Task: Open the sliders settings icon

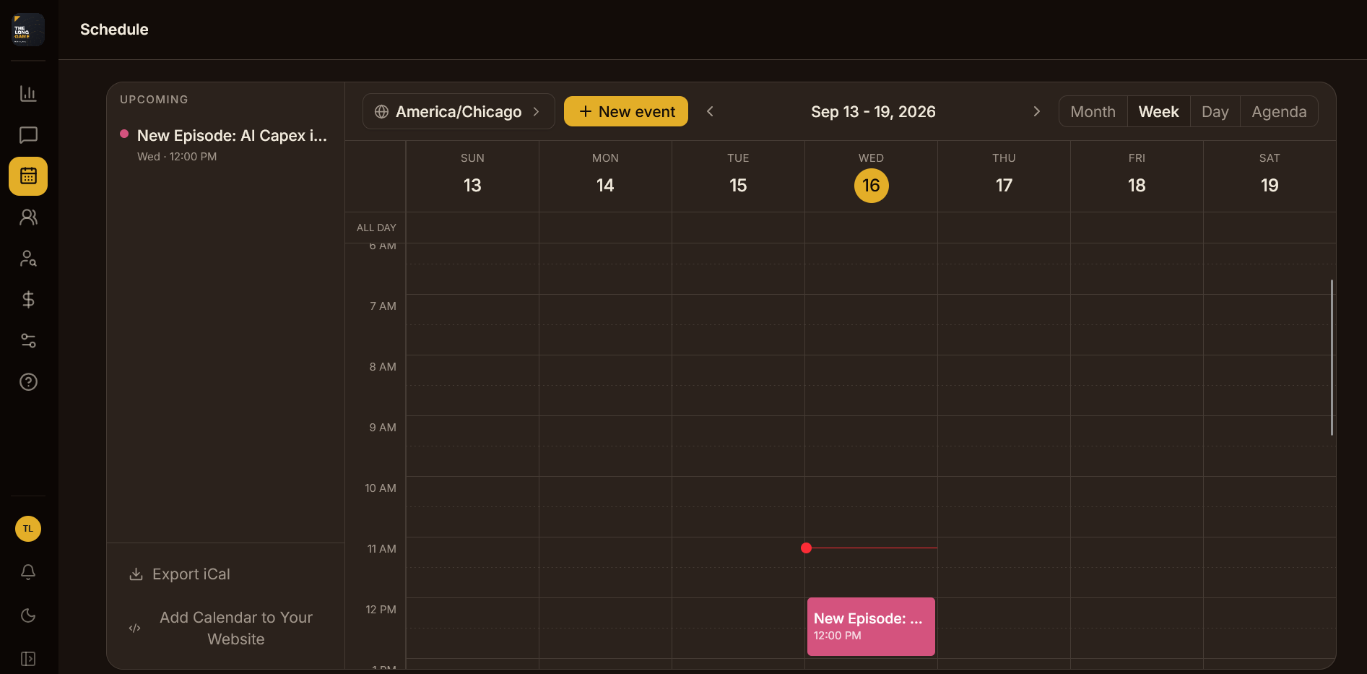Action: tap(28, 341)
